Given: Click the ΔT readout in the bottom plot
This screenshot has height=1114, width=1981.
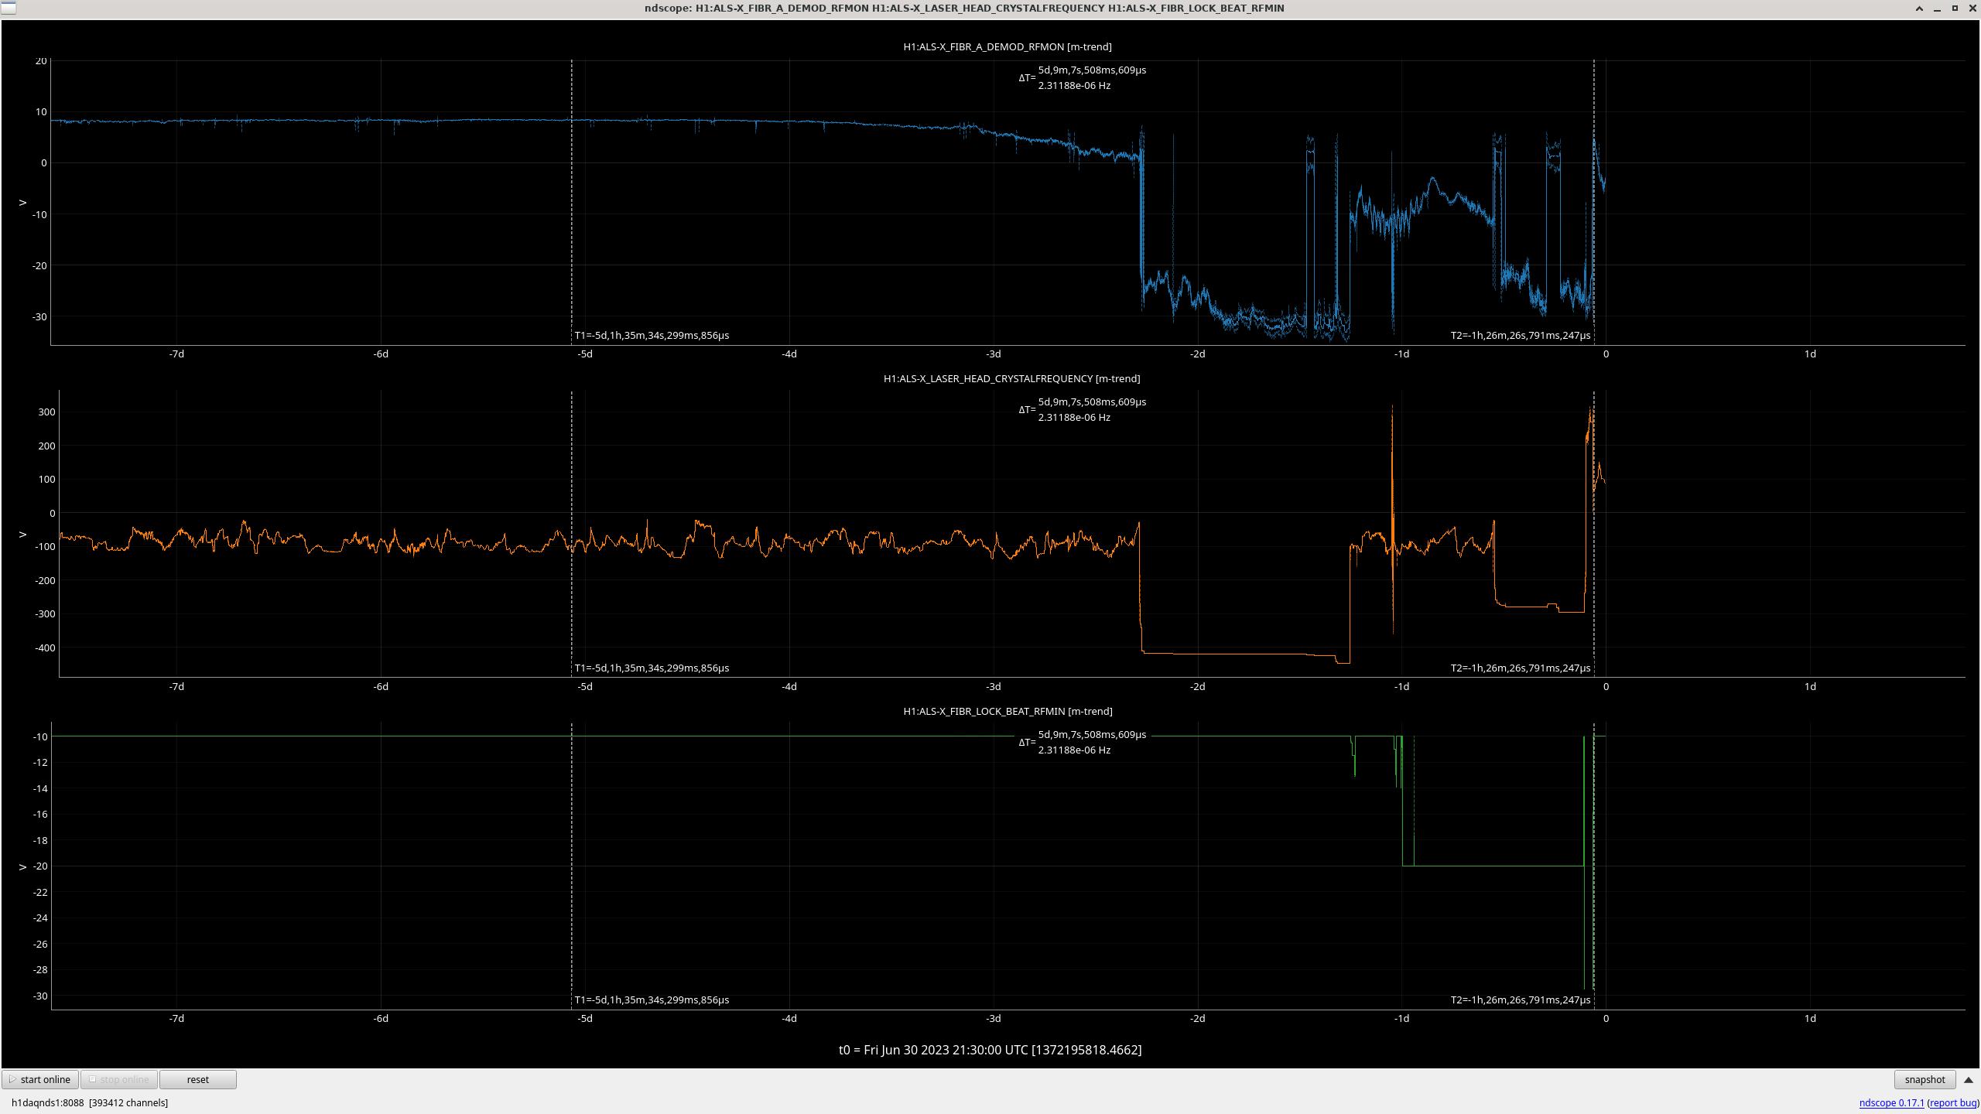Looking at the screenshot, I should (x=1083, y=742).
